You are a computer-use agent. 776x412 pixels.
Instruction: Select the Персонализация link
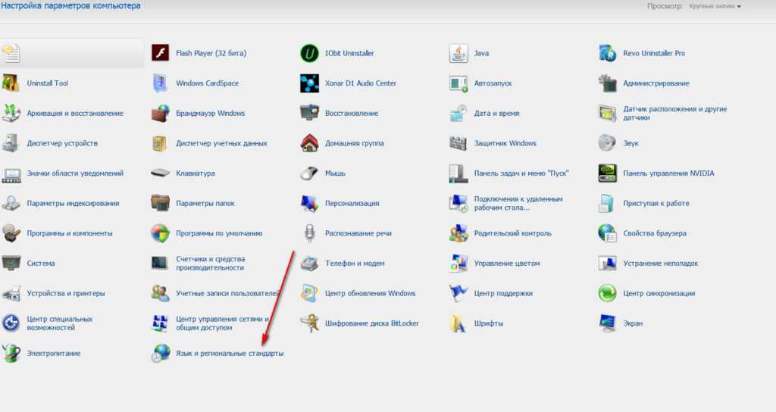click(x=352, y=203)
